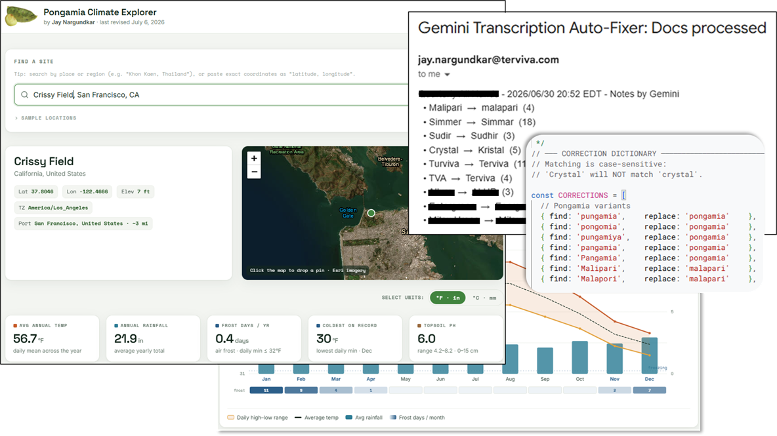Click the Topsoil pH 6.0 card
Image resolution: width=777 pixels, height=436 pixels.
456,338
